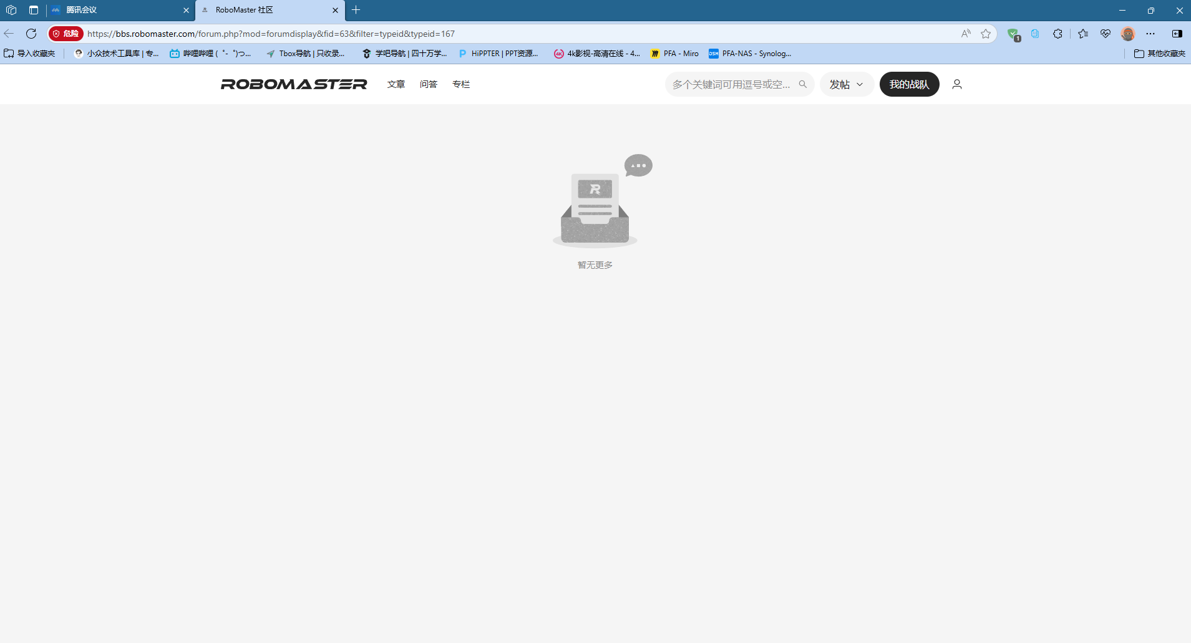This screenshot has width=1191, height=643.
Task: Open the read aloud icon
Action: pos(966,34)
